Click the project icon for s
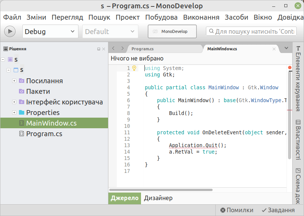 16,70
